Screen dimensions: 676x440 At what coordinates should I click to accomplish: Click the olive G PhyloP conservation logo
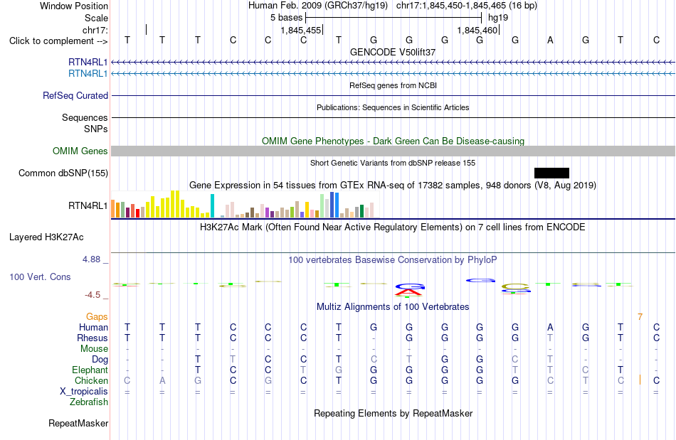pyautogui.click(x=516, y=288)
